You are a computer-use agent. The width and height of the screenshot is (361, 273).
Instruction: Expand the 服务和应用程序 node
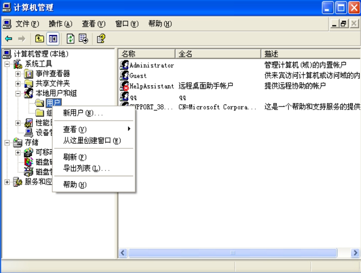coord(7,182)
